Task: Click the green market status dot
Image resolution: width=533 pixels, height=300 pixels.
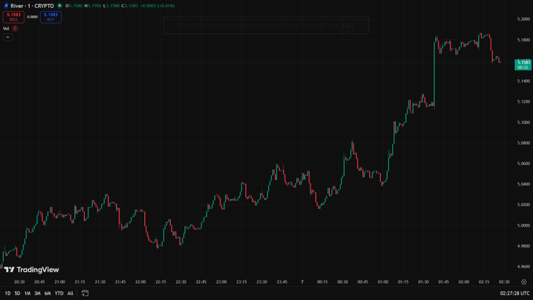Action: pos(60,5)
